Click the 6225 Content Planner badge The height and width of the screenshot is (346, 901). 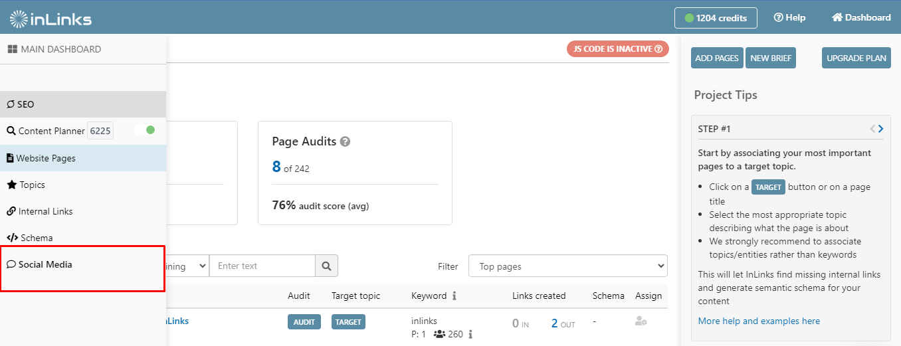pos(100,131)
